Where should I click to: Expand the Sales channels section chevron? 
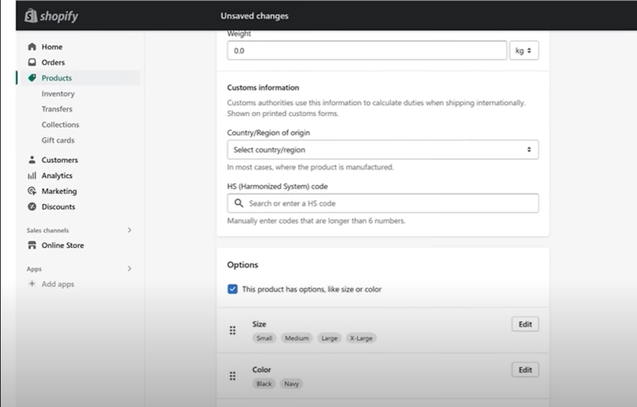point(129,230)
